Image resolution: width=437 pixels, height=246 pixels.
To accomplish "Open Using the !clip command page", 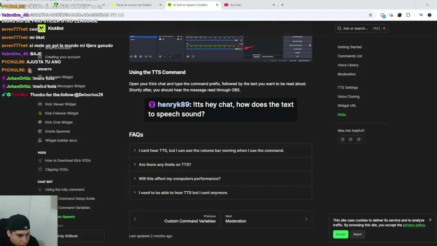I will [x=65, y=190].
